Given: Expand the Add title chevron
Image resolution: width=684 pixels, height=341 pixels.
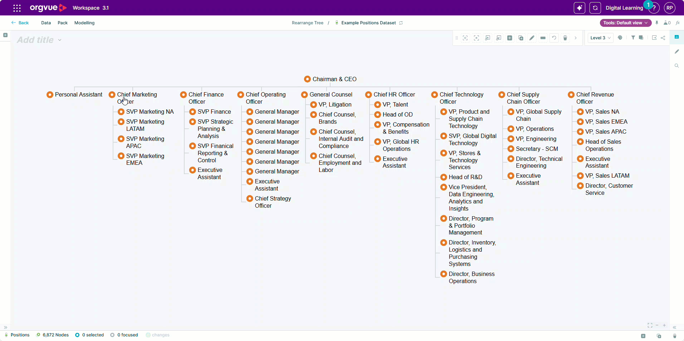Looking at the screenshot, I should click(60, 40).
